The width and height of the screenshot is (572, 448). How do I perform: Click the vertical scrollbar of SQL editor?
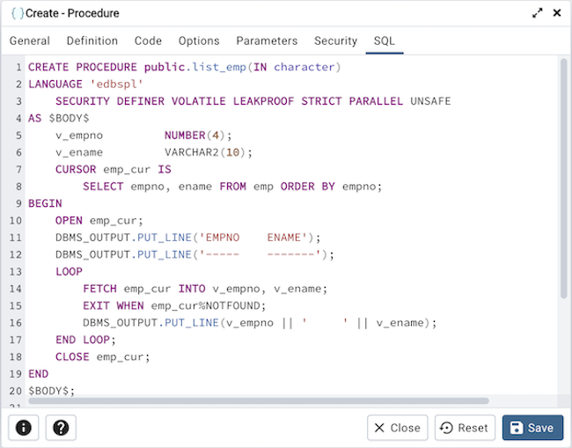[563, 176]
